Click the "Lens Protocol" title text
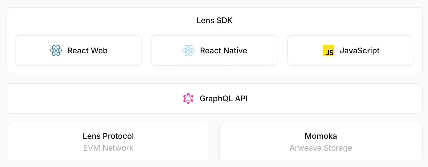 coord(108,136)
